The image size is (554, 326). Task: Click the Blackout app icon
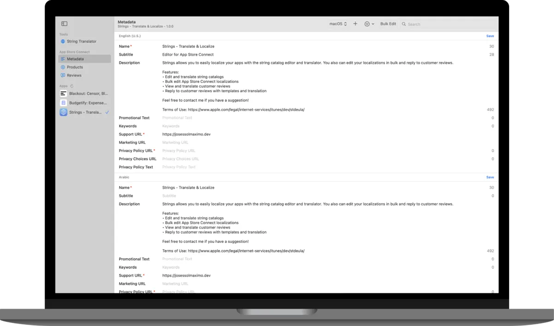point(63,94)
